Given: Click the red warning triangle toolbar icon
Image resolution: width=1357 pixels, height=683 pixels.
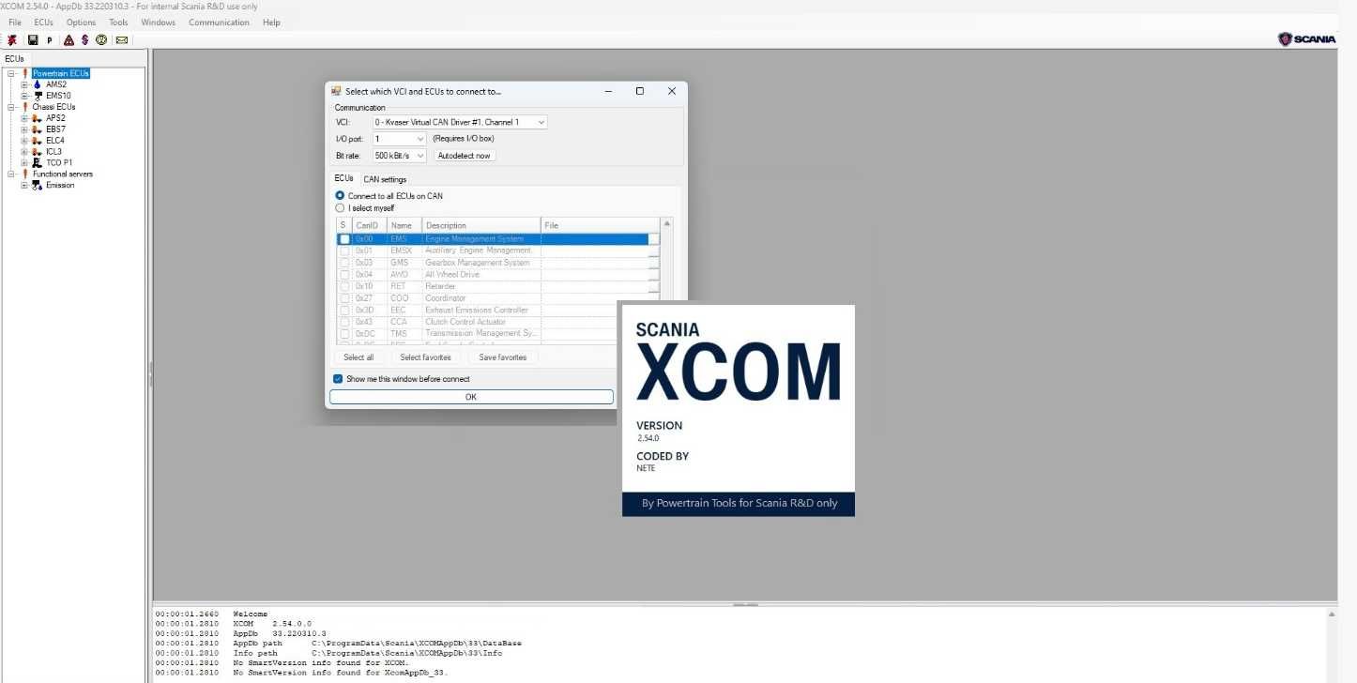Looking at the screenshot, I should (69, 40).
